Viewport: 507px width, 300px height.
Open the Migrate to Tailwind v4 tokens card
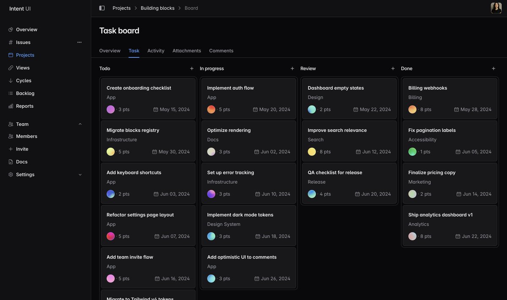tap(148, 295)
